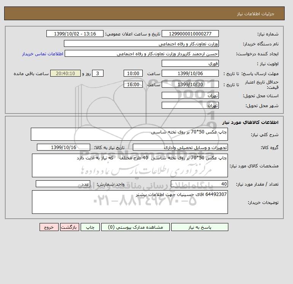The width and height of the screenshot is (293, 284).
Task: Click the پاسخ به نیاز button
Action: (x=199, y=227)
